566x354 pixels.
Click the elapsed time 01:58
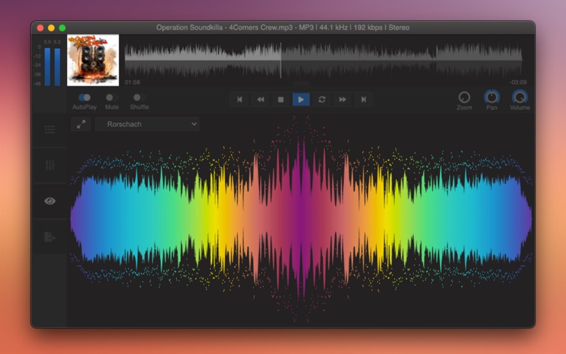coord(132,82)
